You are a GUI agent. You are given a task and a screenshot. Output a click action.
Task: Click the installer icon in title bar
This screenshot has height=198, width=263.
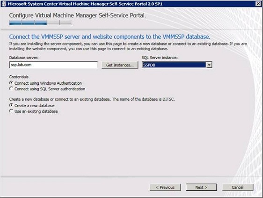[4, 4]
